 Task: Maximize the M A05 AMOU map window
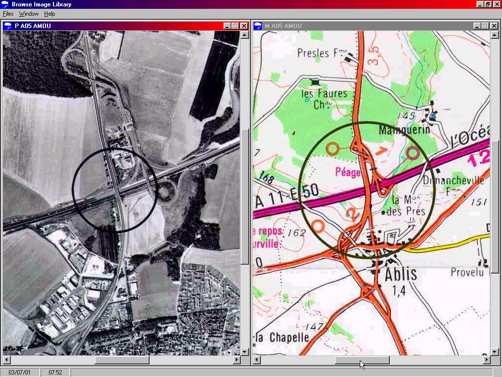click(x=485, y=26)
